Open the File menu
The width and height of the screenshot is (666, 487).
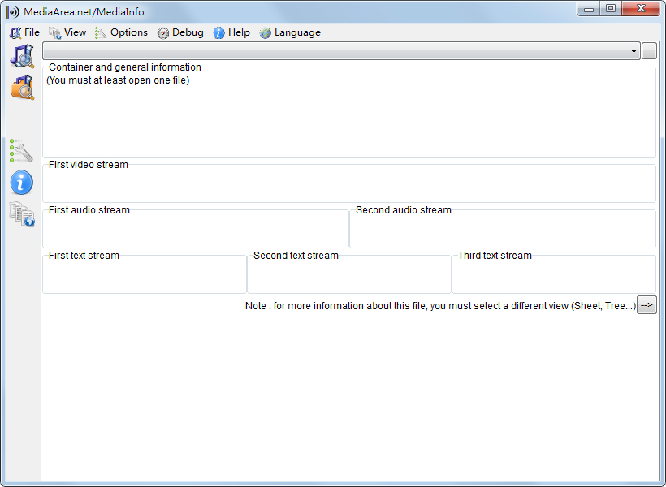[x=24, y=32]
